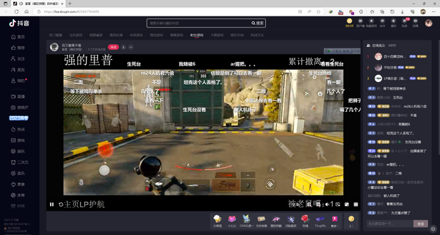
Task: Expand the 更多 gifts list
Action: (334, 221)
